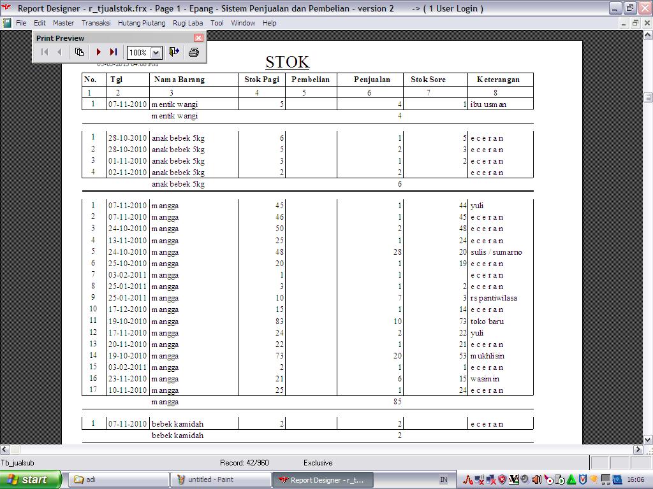Open the Hutang Piutang menu
The height and width of the screenshot is (489, 653).
[x=142, y=23]
